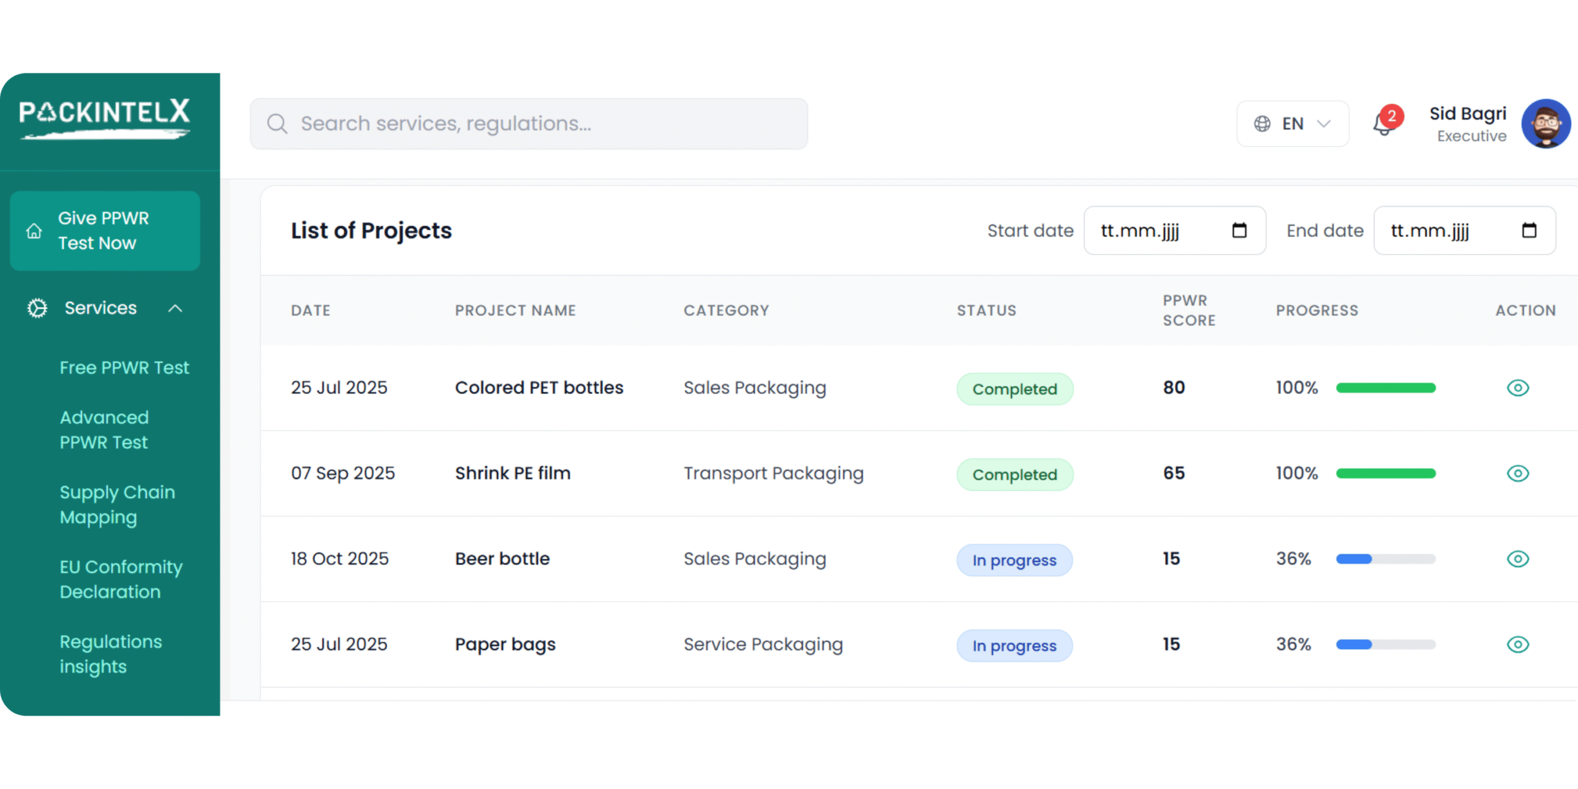The image size is (1578, 789).
Task: Click Colored PET bottles progress bar
Action: click(x=1386, y=388)
